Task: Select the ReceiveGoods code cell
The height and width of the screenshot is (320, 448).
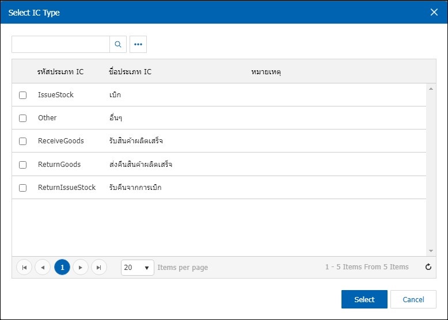Action: (61, 141)
